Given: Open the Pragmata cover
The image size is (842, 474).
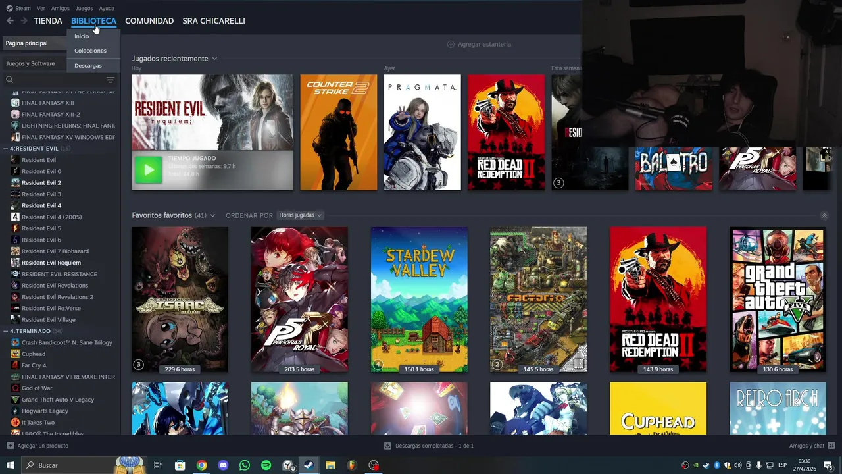Looking at the screenshot, I should pyautogui.click(x=422, y=132).
